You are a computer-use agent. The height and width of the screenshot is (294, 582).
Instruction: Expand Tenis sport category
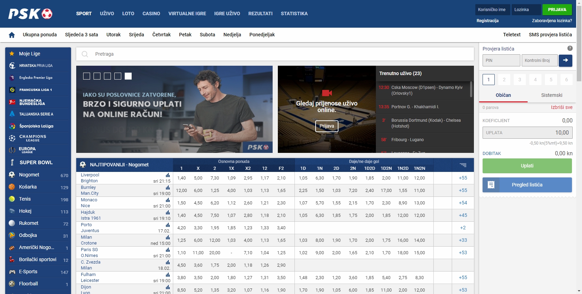click(x=38, y=199)
